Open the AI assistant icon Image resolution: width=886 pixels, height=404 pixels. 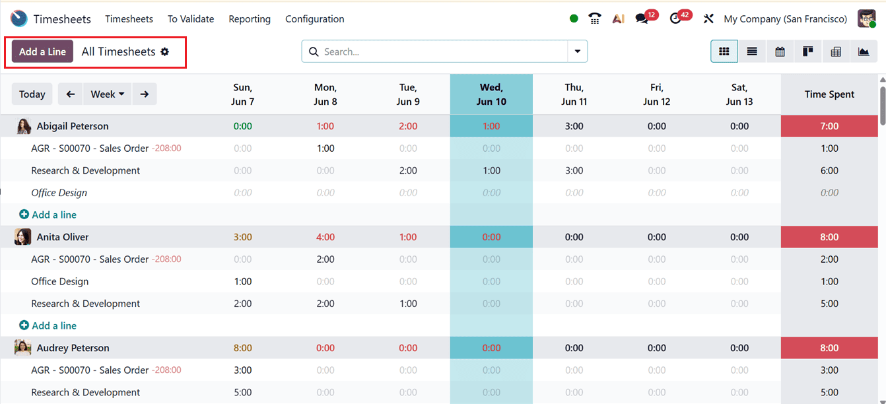[618, 18]
